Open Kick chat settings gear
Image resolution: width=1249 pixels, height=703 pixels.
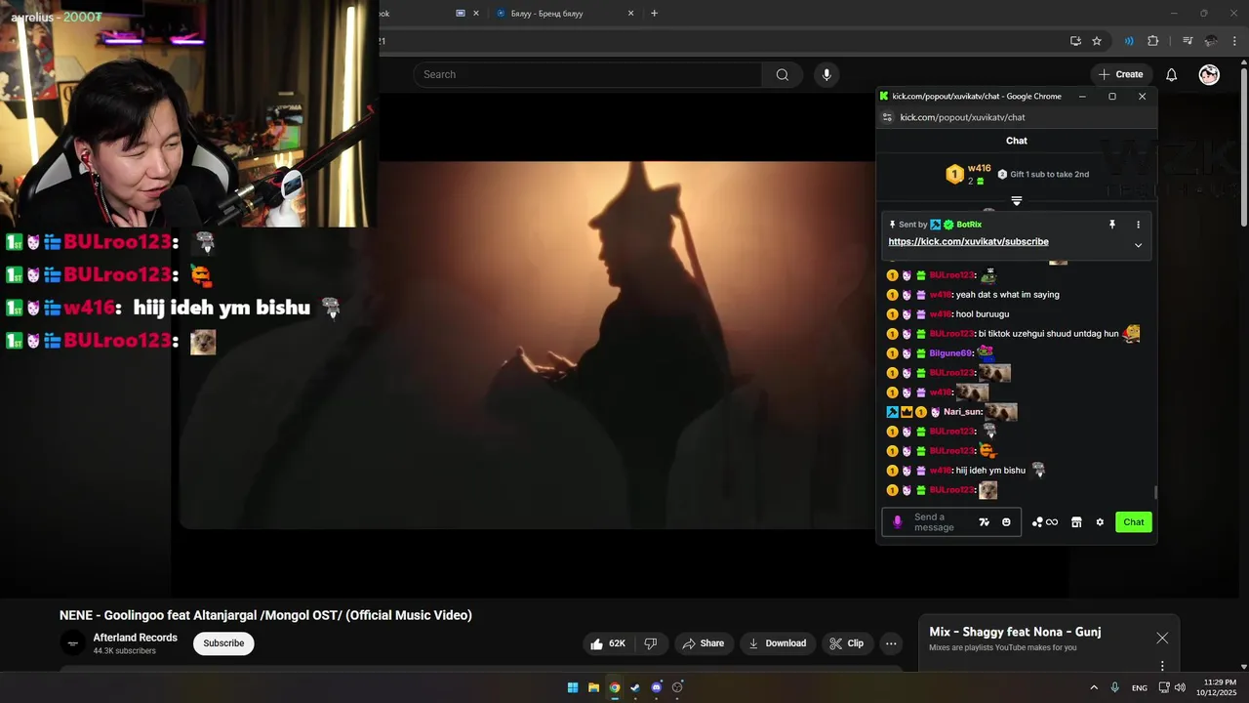(1100, 522)
